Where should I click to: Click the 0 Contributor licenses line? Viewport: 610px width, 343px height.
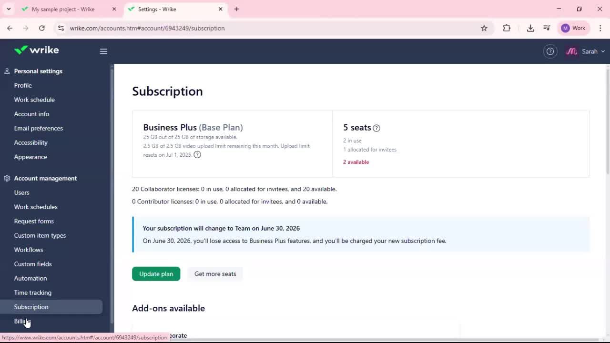[230, 202]
